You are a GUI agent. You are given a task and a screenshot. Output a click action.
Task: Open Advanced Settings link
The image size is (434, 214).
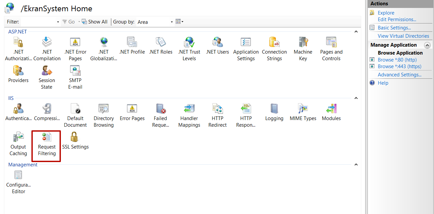point(399,75)
